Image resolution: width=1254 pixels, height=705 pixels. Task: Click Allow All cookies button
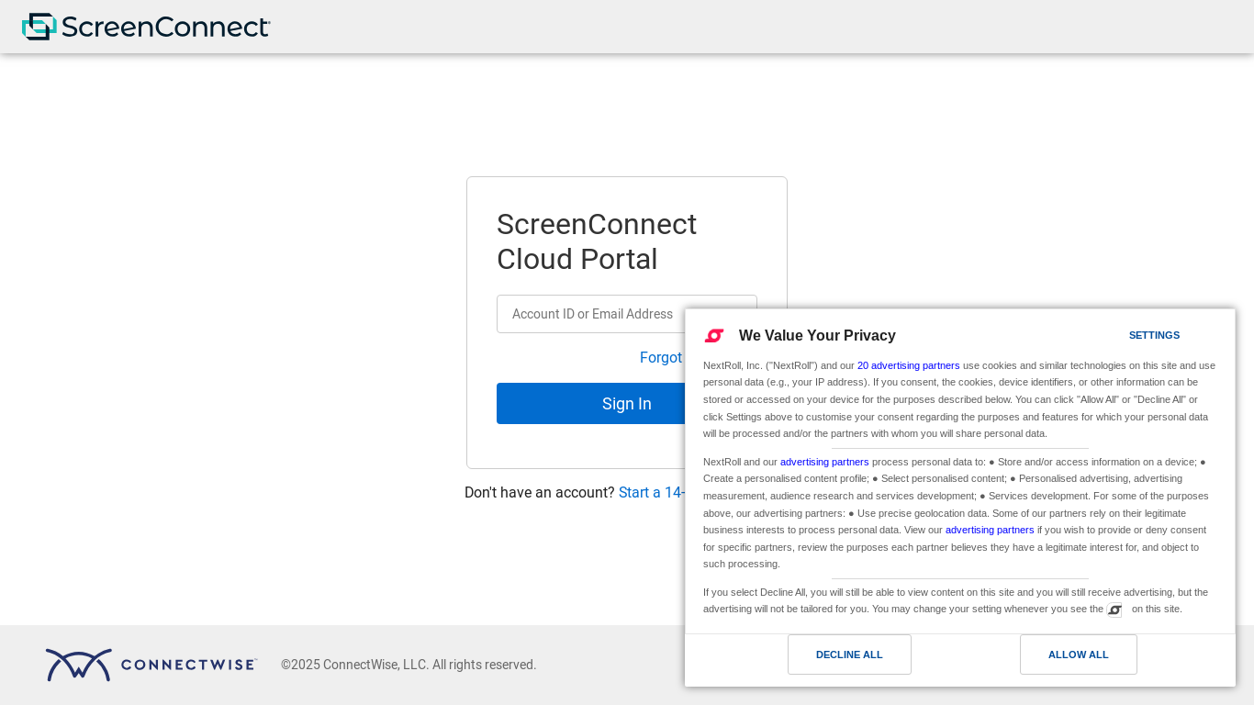click(1079, 655)
